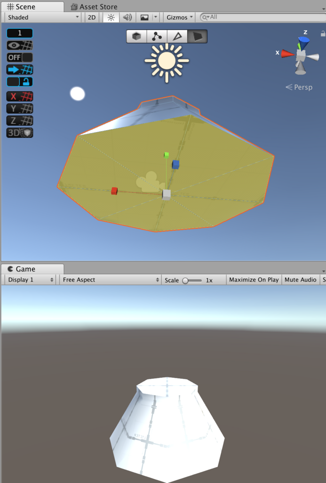Toggle Mute Audio in Game view
Image resolution: width=326 pixels, height=483 pixels.
coord(300,280)
